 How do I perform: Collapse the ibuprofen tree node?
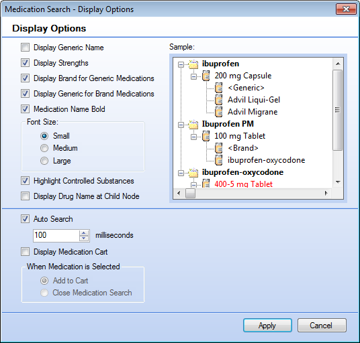(x=181, y=64)
